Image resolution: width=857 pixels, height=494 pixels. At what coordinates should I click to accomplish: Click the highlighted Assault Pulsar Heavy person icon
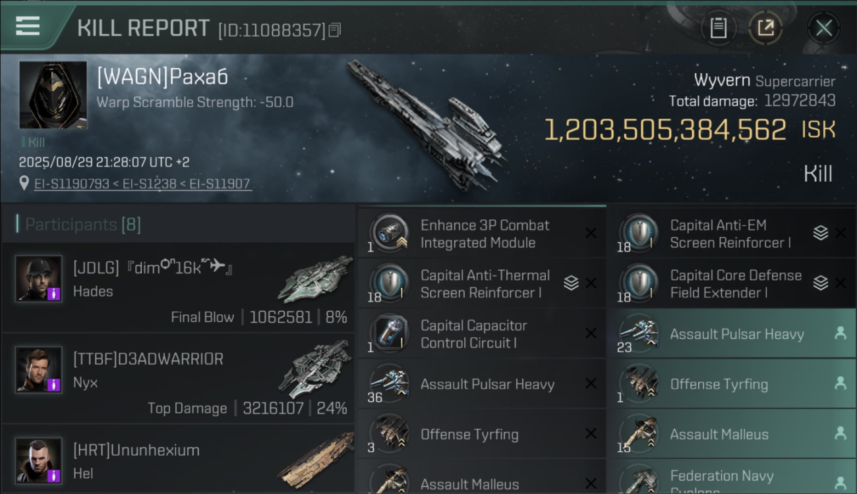tap(840, 333)
